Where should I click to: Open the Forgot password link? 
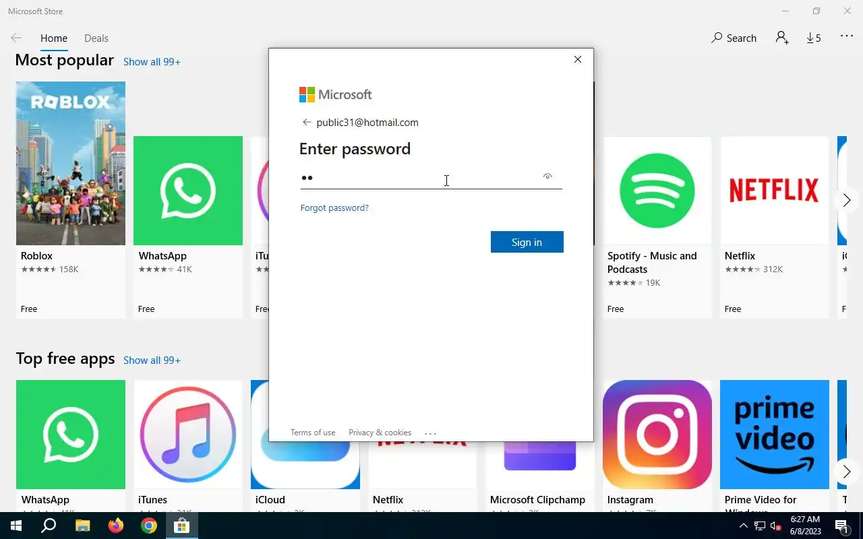coord(334,208)
